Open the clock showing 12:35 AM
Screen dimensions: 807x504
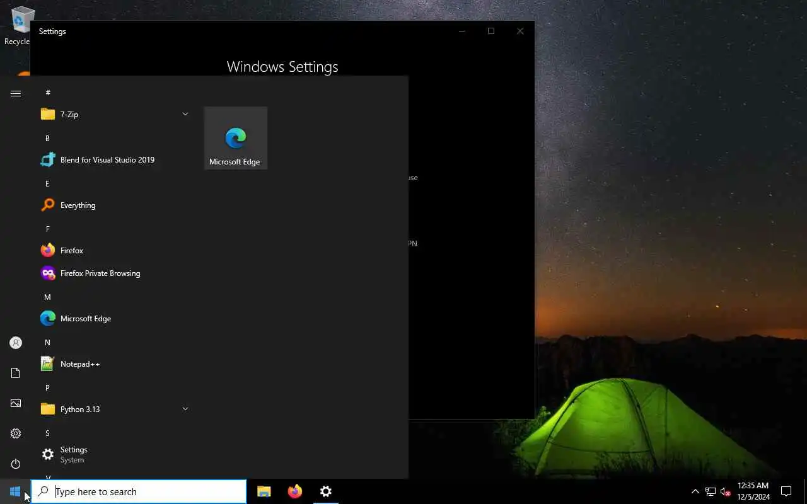pos(753,491)
